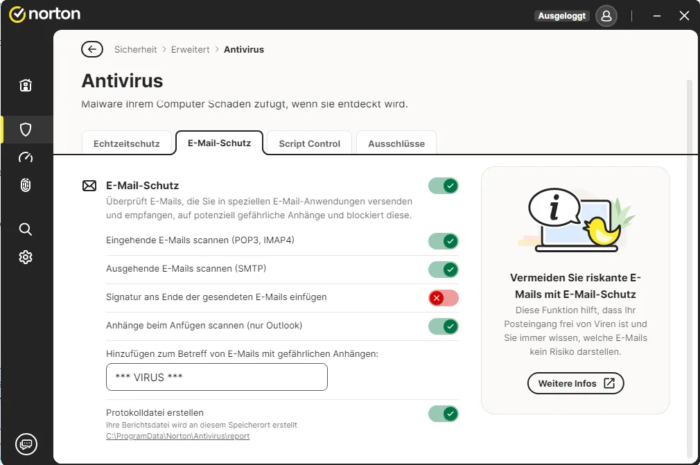The image size is (700, 465).
Task: Open the home dashboard sidebar icon
Action: [x=26, y=85]
